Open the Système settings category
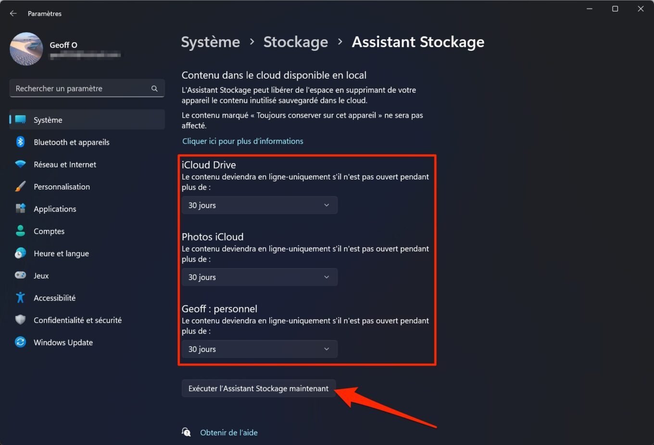This screenshot has height=445, width=654. (x=87, y=120)
